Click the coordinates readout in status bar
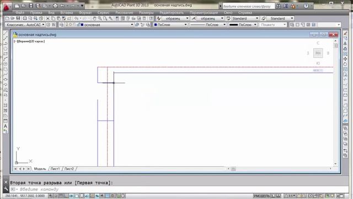This screenshot has width=353, height=199. pos(25,196)
